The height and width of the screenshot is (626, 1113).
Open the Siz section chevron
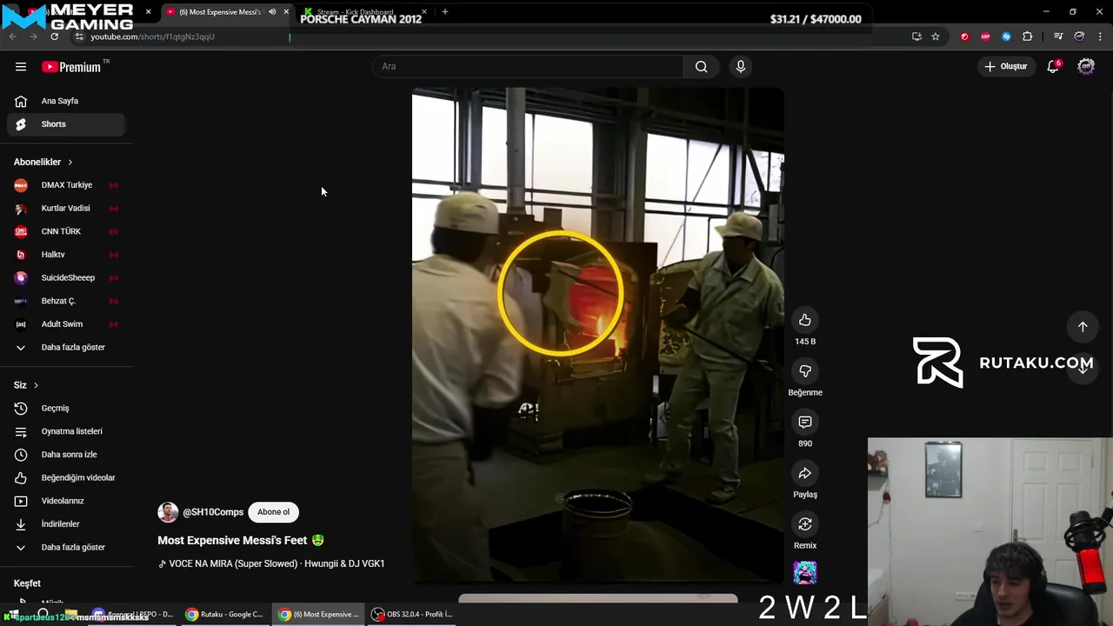tap(36, 385)
